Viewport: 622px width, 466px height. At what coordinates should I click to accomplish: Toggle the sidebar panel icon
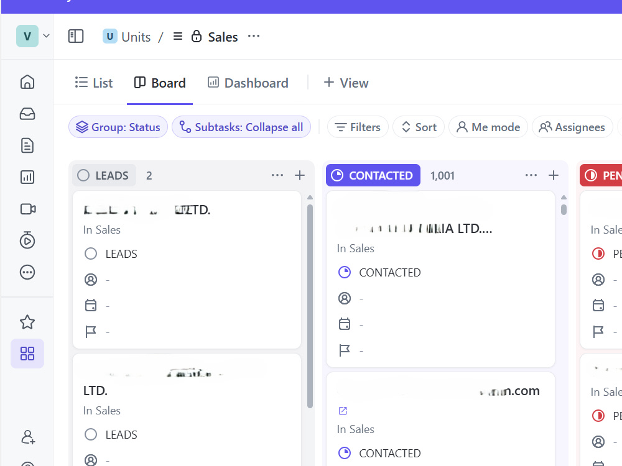76,36
